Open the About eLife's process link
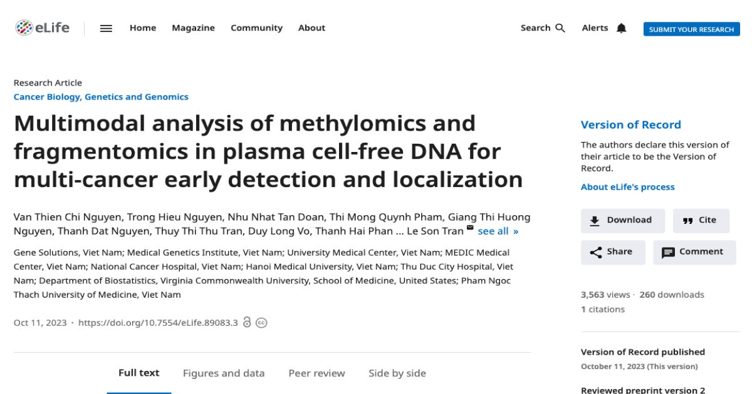The height and width of the screenshot is (394, 752). [x=627, y=186]
